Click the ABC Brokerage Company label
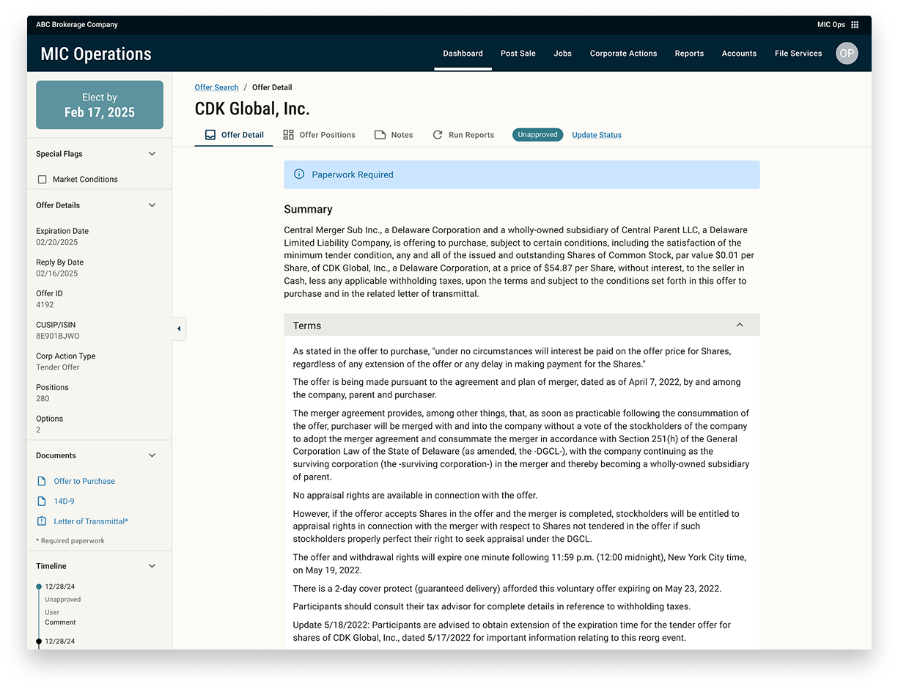Viewport: 898px width, 687px height. [77, 25]
